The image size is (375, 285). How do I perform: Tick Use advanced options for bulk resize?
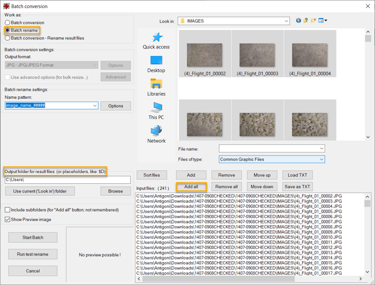46,77
